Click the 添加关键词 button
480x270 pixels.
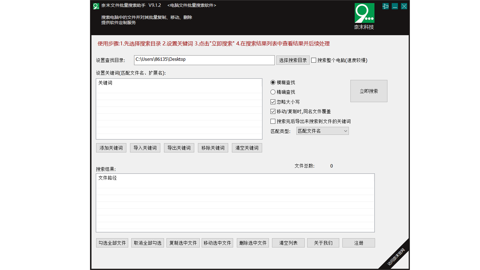(x=111, y=148)
